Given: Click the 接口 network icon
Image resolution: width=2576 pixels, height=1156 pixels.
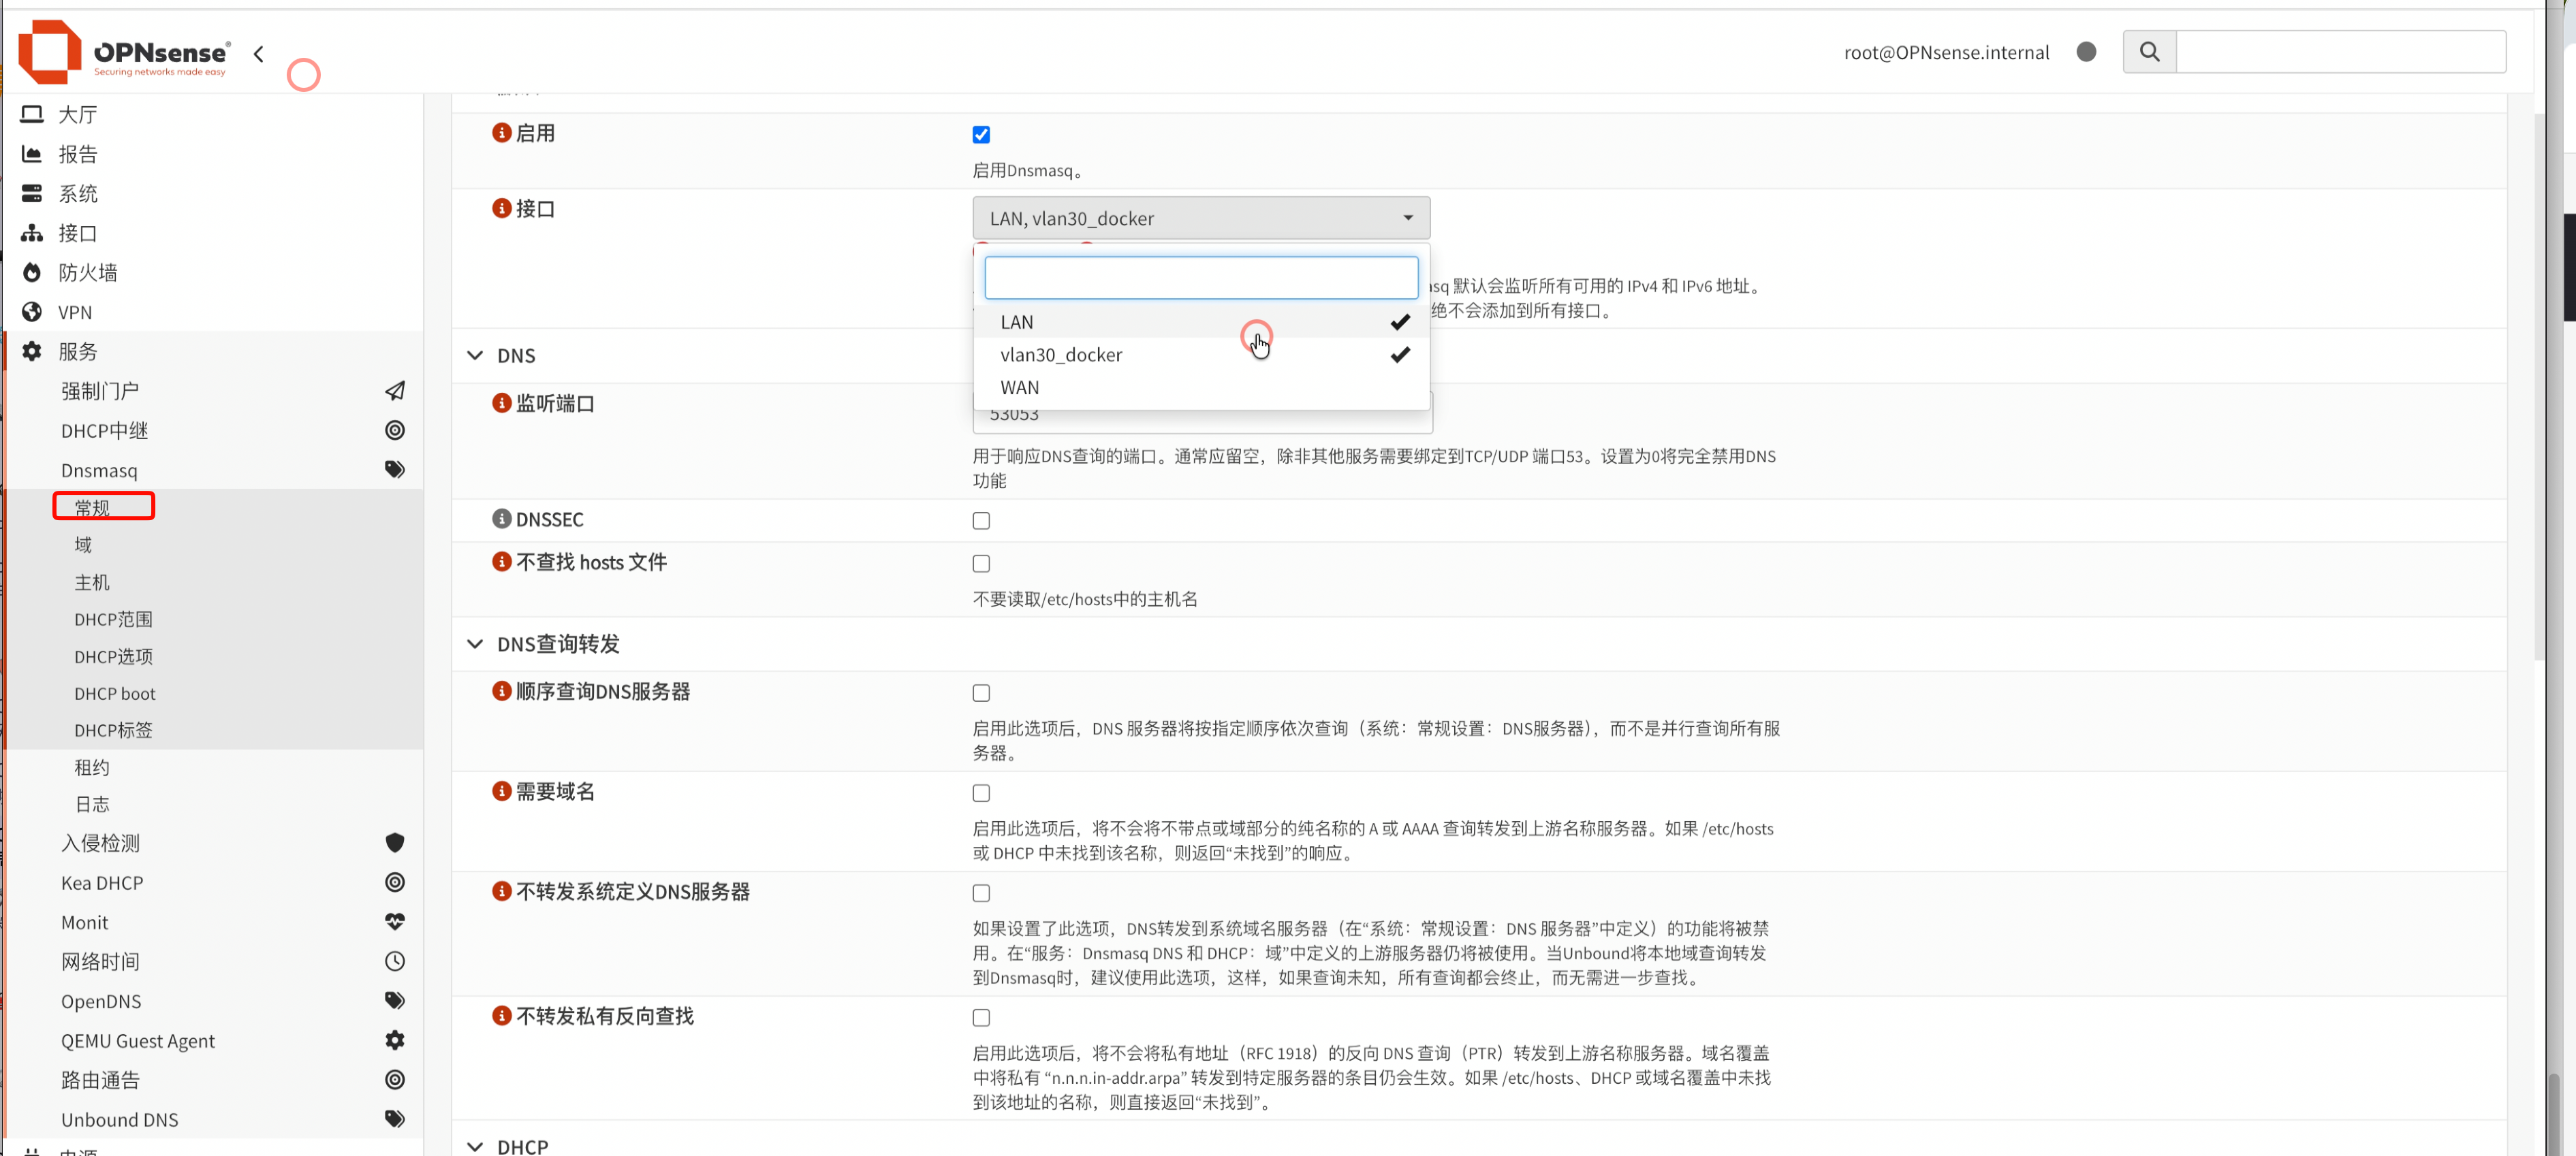Looking at the screenshot, I should point(32,233).
